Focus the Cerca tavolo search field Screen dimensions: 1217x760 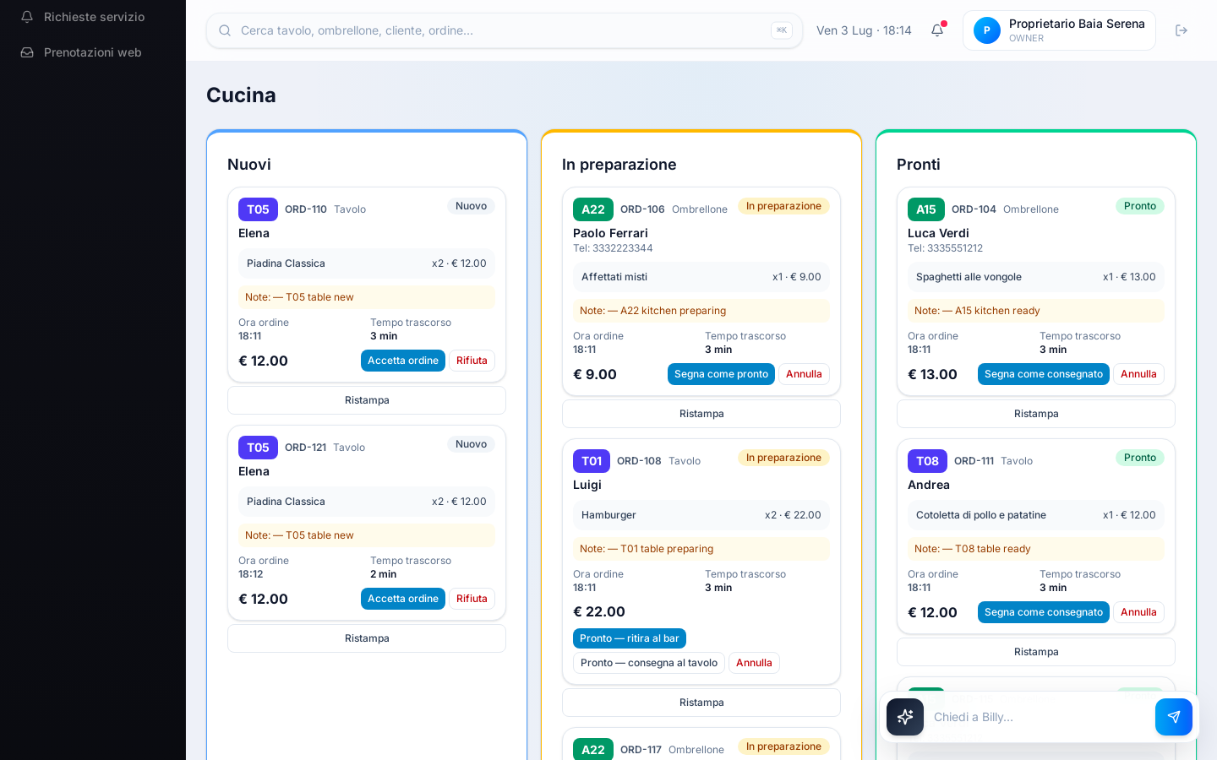point(505,30)
